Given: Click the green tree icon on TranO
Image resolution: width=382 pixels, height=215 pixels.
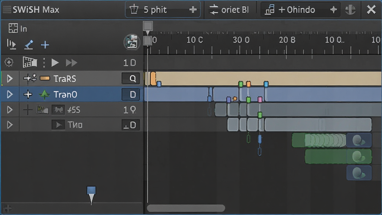Looking at the screenshot, I should coord(44,94).
